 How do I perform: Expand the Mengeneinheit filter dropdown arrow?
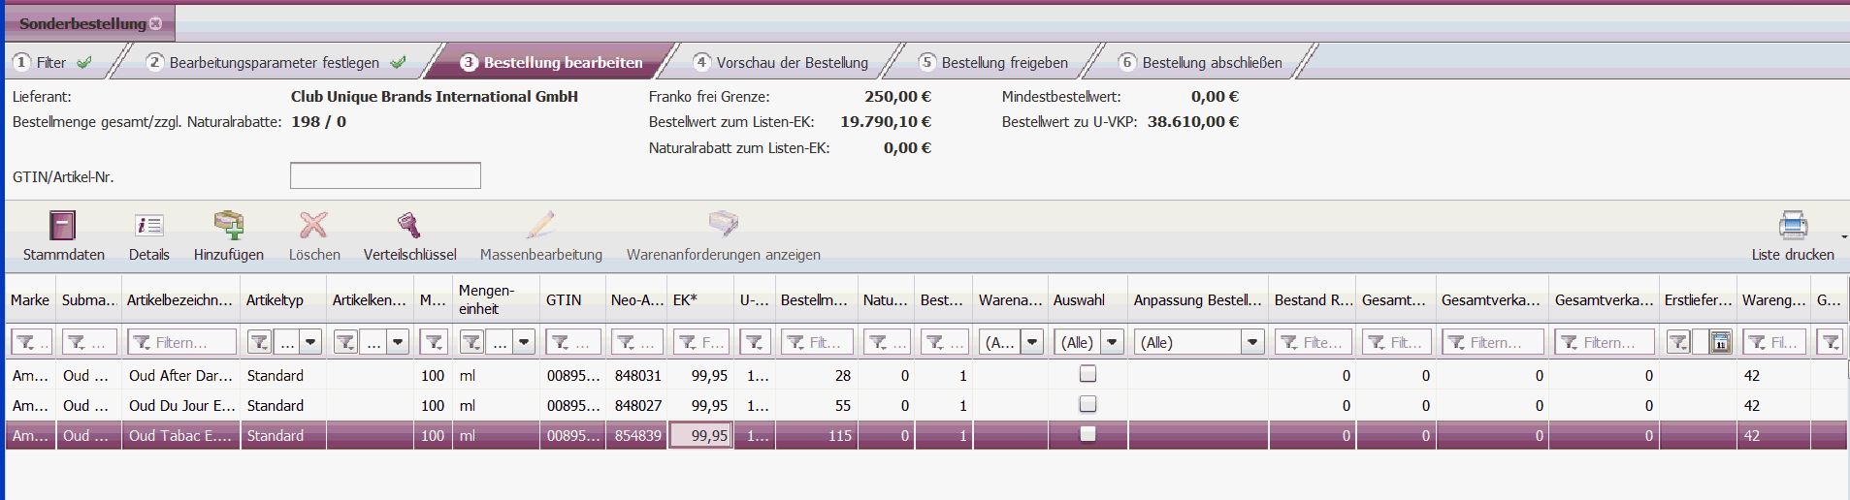click(524, 342)
